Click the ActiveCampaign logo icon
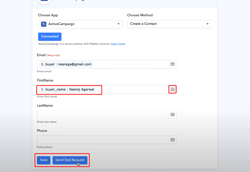250x172 pixels. pyautogui.click(x=43, y=24)
